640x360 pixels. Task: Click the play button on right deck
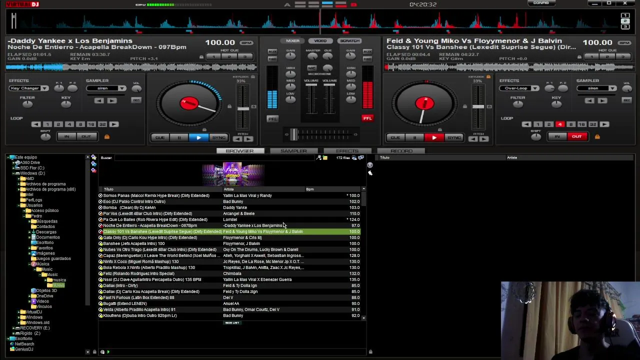434,137
